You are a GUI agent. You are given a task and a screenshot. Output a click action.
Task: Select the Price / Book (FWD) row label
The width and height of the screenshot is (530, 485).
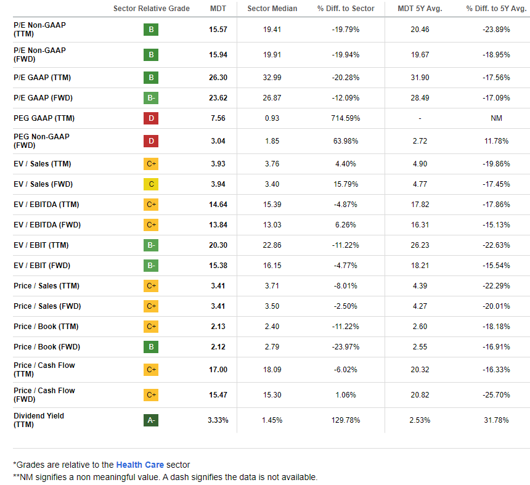click(47, 347)
